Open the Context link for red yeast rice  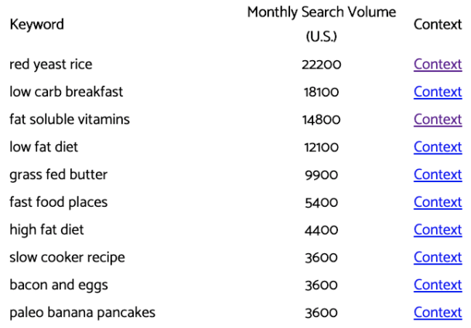pyautogui.click(x=437, y=64)
